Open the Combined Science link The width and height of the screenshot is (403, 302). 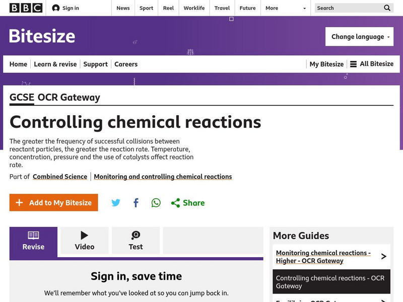(60, 177)
